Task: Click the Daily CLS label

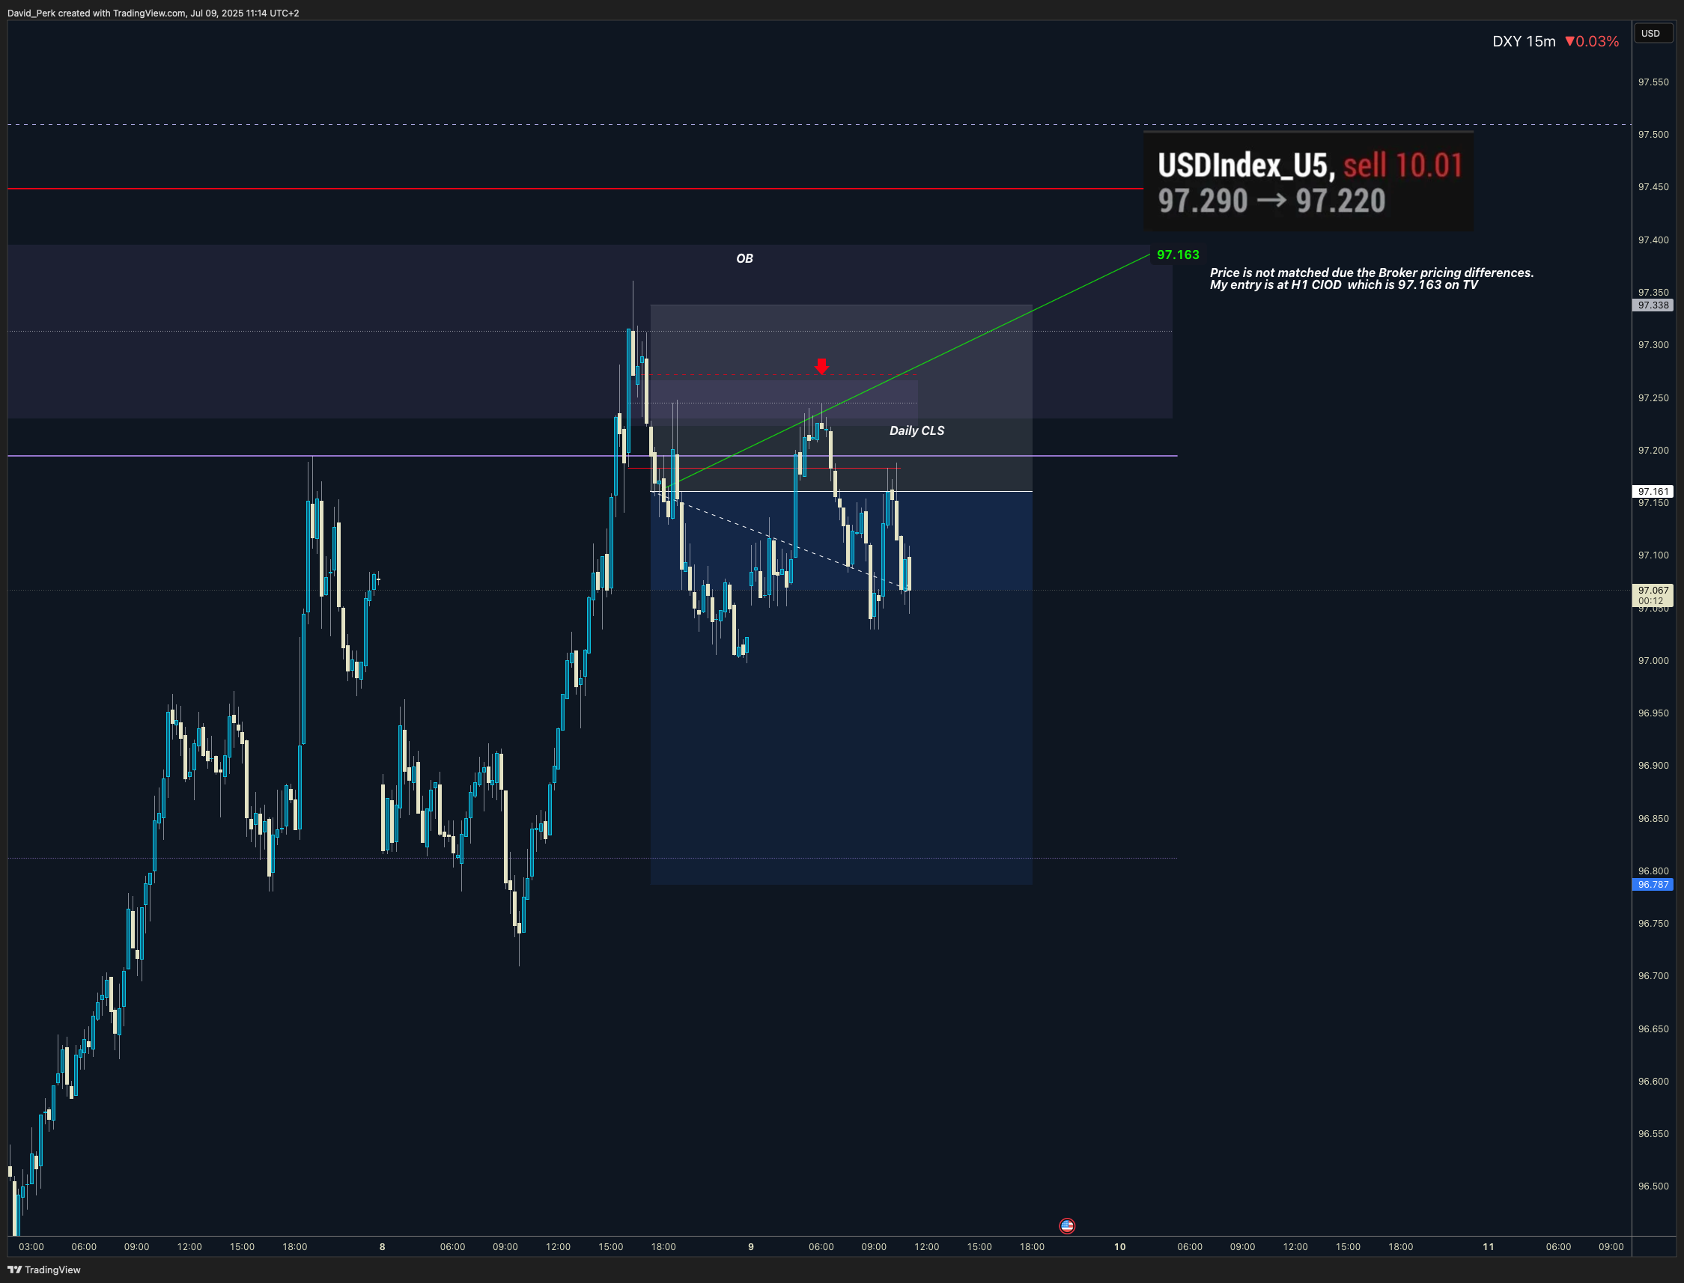Action: (917, 430)
